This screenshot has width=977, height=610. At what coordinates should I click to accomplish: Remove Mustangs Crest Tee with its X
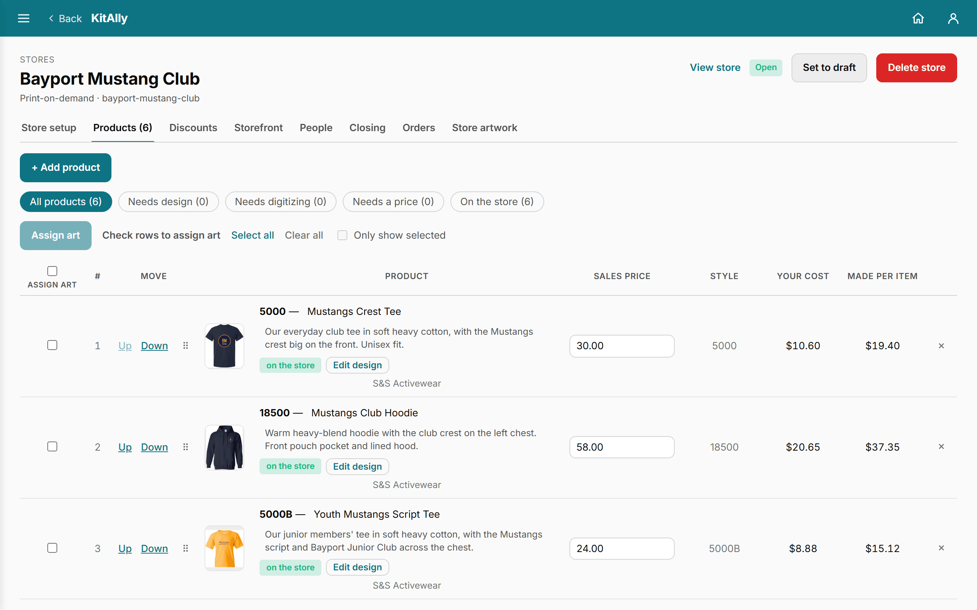coord(941,345)
